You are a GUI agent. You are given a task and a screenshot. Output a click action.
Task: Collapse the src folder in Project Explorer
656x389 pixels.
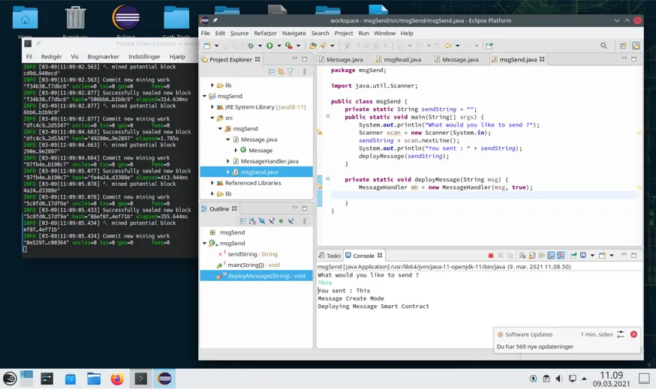tap(212, 118)
